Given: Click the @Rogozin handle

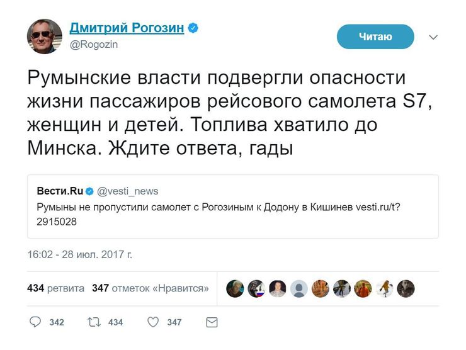Looking at the screenshot, I should 94,45.
